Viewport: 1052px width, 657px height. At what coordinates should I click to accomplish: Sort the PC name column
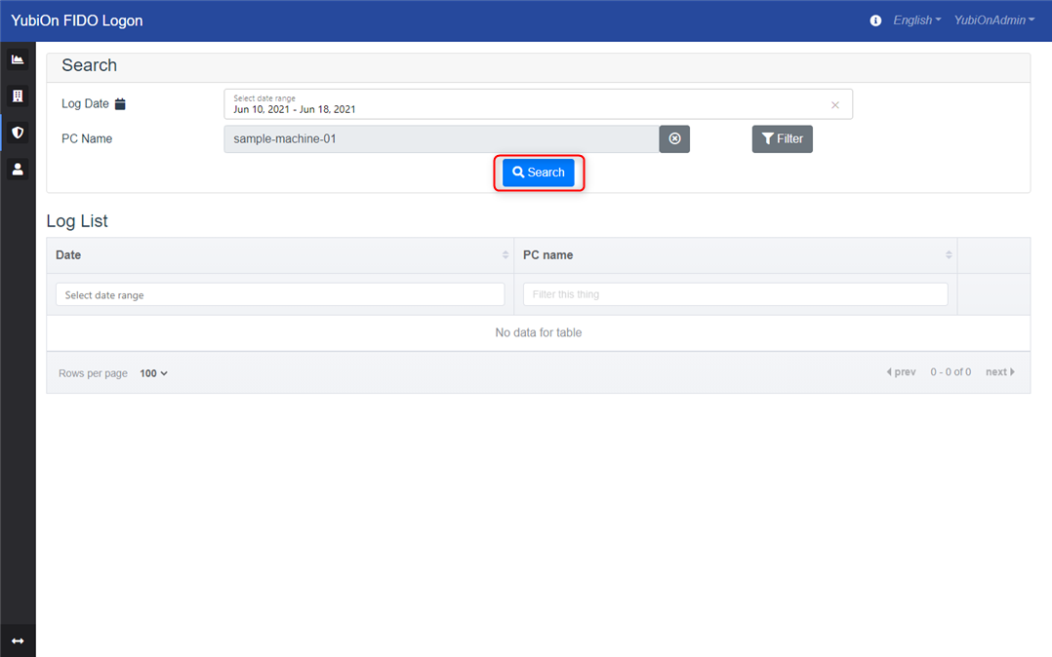(949, 254)
